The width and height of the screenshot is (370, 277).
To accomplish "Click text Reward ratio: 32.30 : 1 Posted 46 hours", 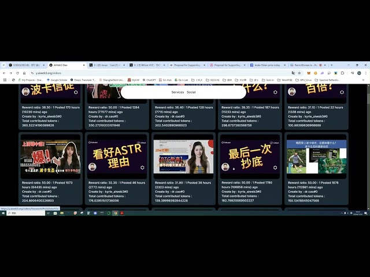I will coord(117,183).
